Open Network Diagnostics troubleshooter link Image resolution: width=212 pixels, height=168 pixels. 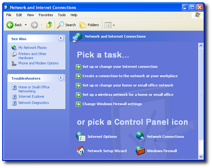pyautogui.click(x=33, y=103)
